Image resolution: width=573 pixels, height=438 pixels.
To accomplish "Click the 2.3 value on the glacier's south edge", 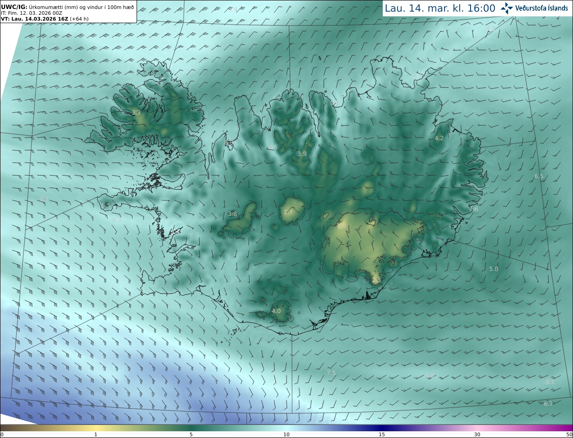I will 376,280.
